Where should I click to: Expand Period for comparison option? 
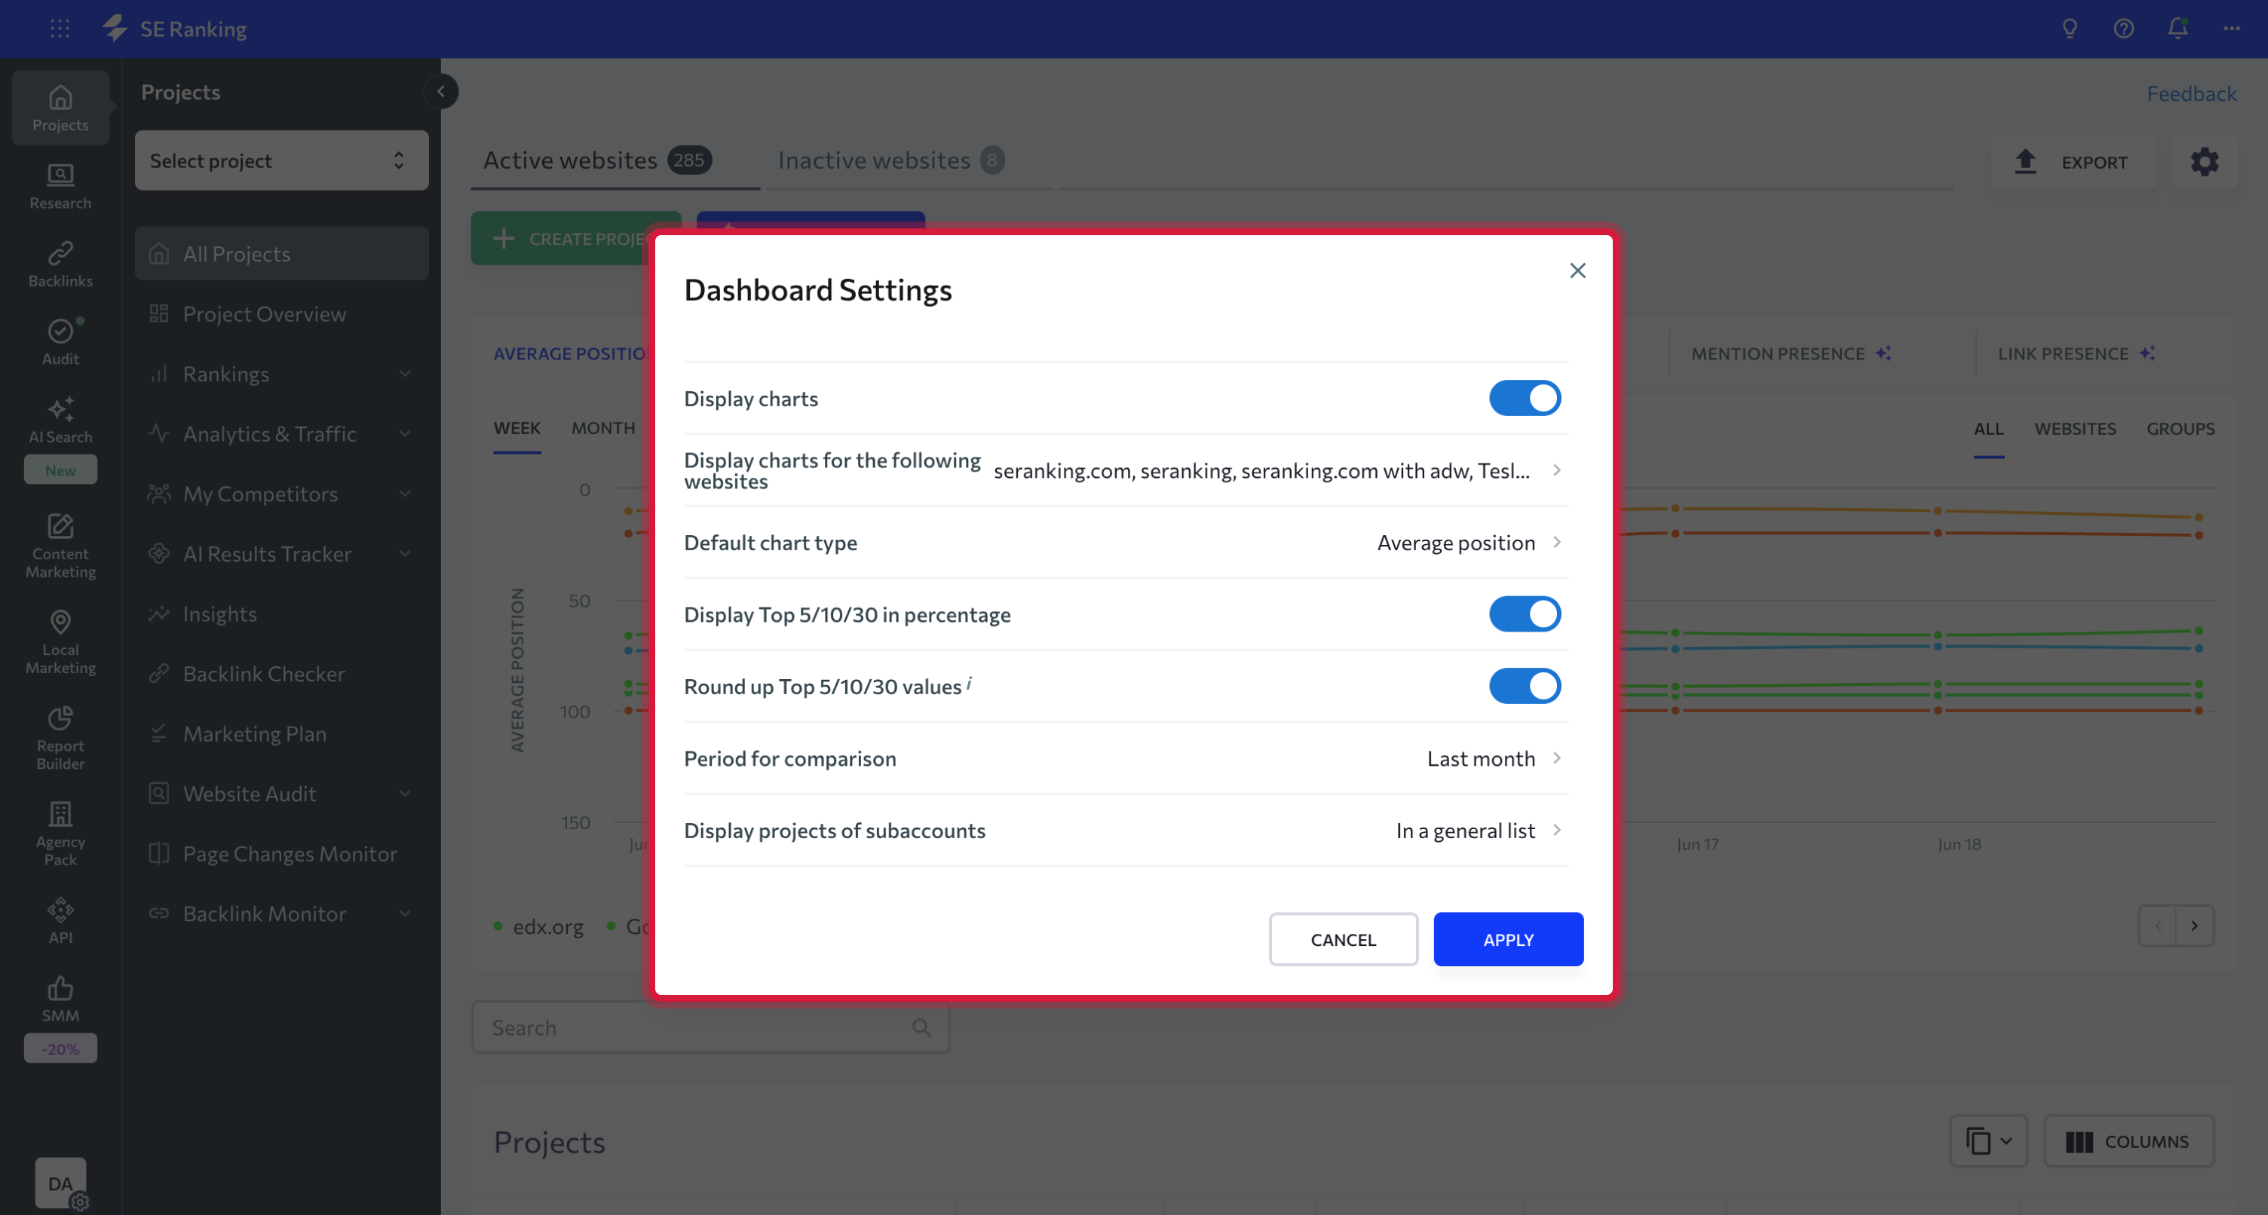1126,758
